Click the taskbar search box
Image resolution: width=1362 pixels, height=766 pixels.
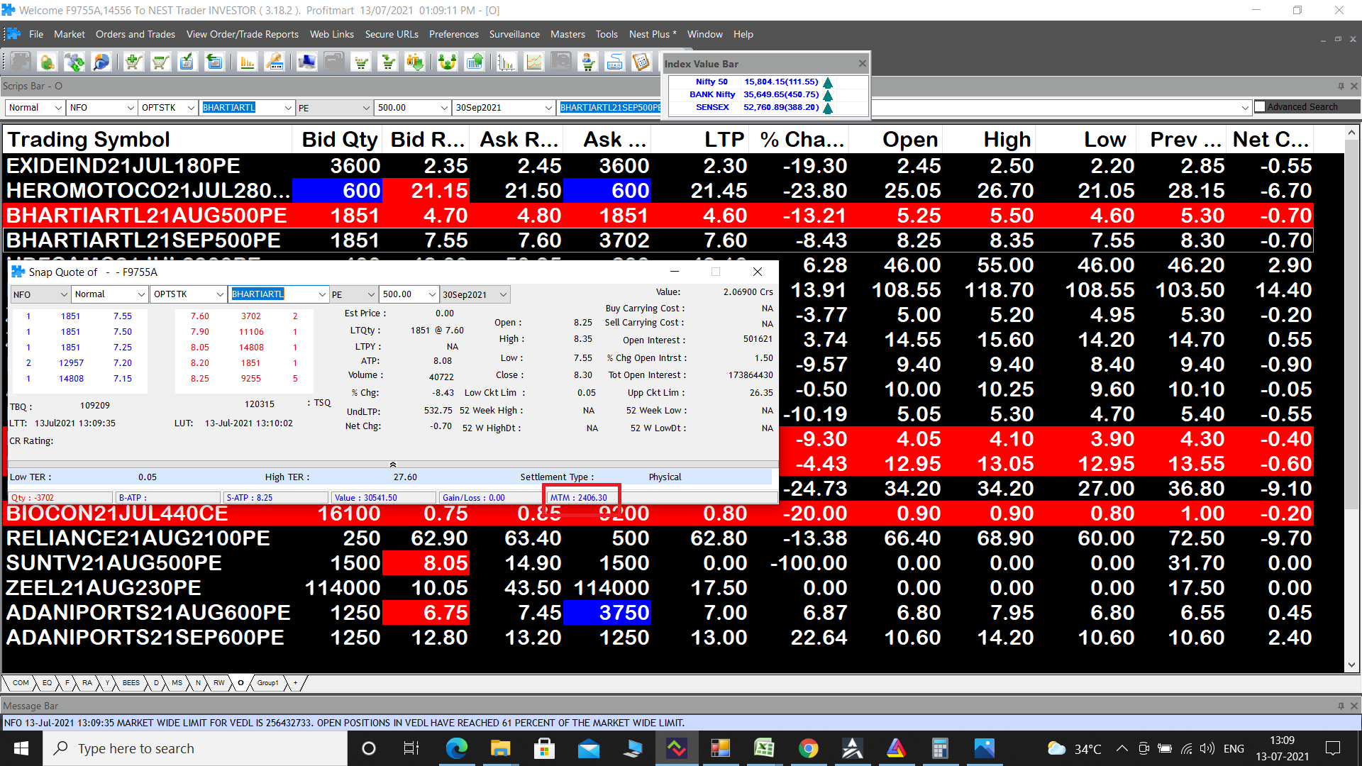click(x=195, y=748)
